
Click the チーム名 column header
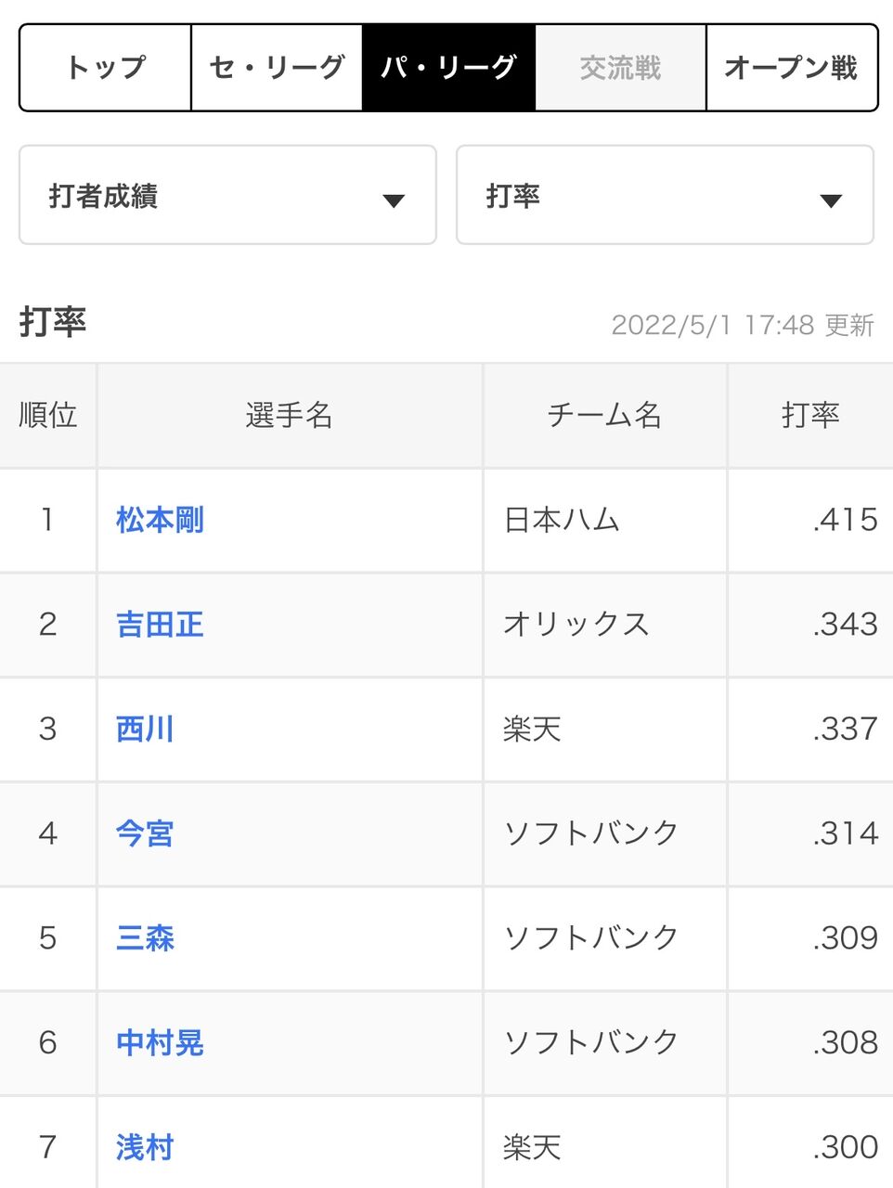(605, 415)
